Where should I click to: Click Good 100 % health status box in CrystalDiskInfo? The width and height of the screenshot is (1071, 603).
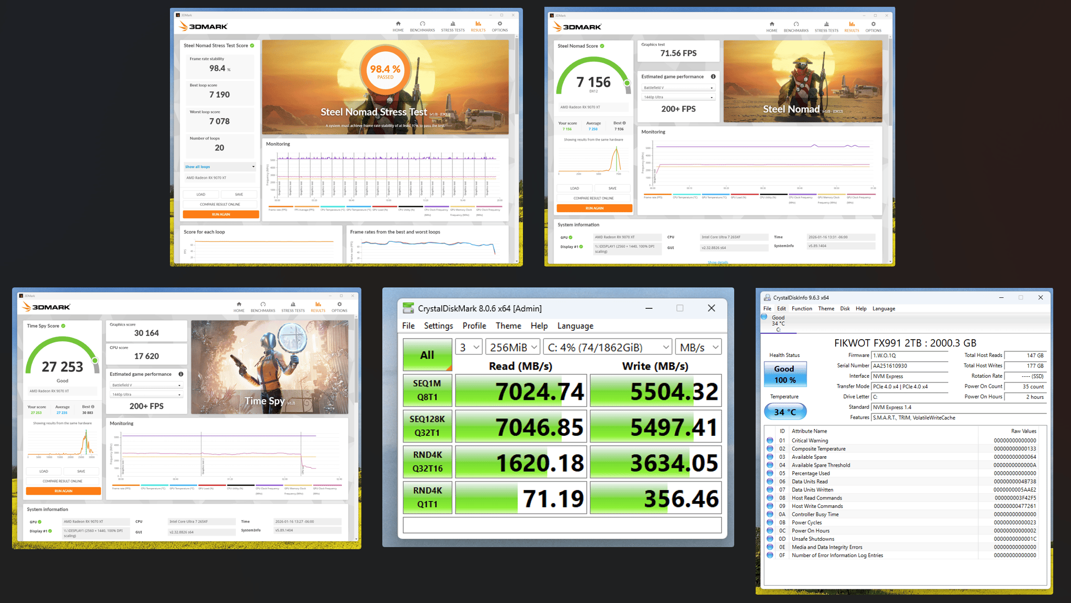point(784,374)
